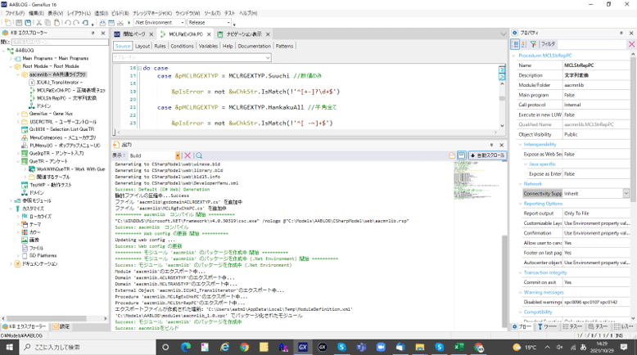
Task: Open the ビルド(B) menu
Action: 120,13
